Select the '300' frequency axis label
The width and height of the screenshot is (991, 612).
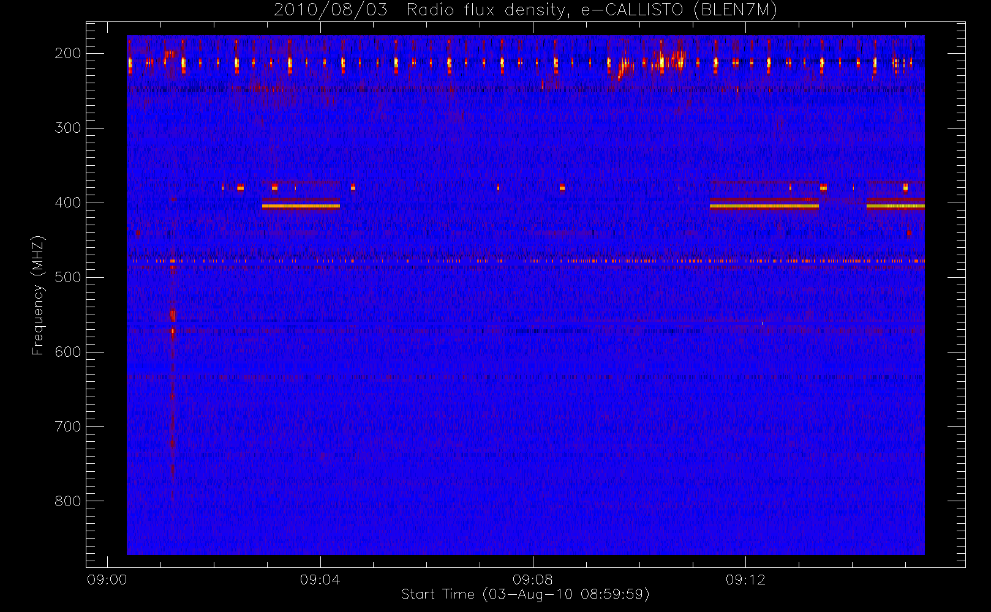67,128
